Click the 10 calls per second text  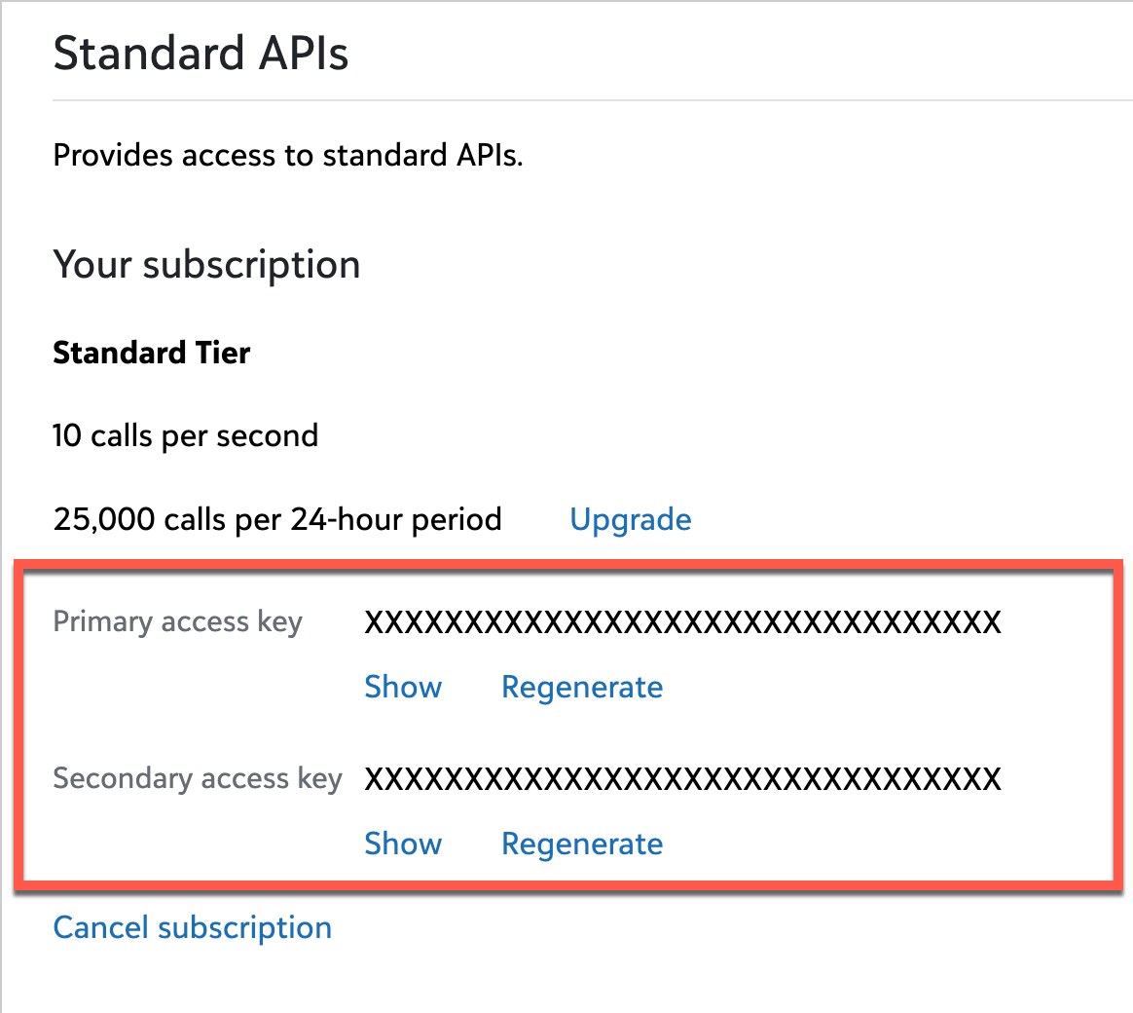(185, 435)
